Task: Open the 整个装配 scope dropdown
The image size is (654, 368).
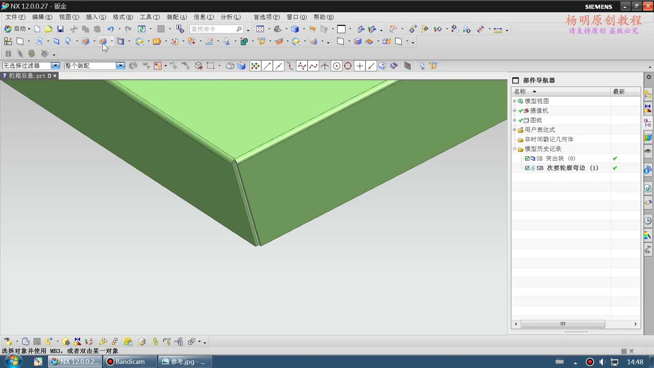Action: (120, 66)
